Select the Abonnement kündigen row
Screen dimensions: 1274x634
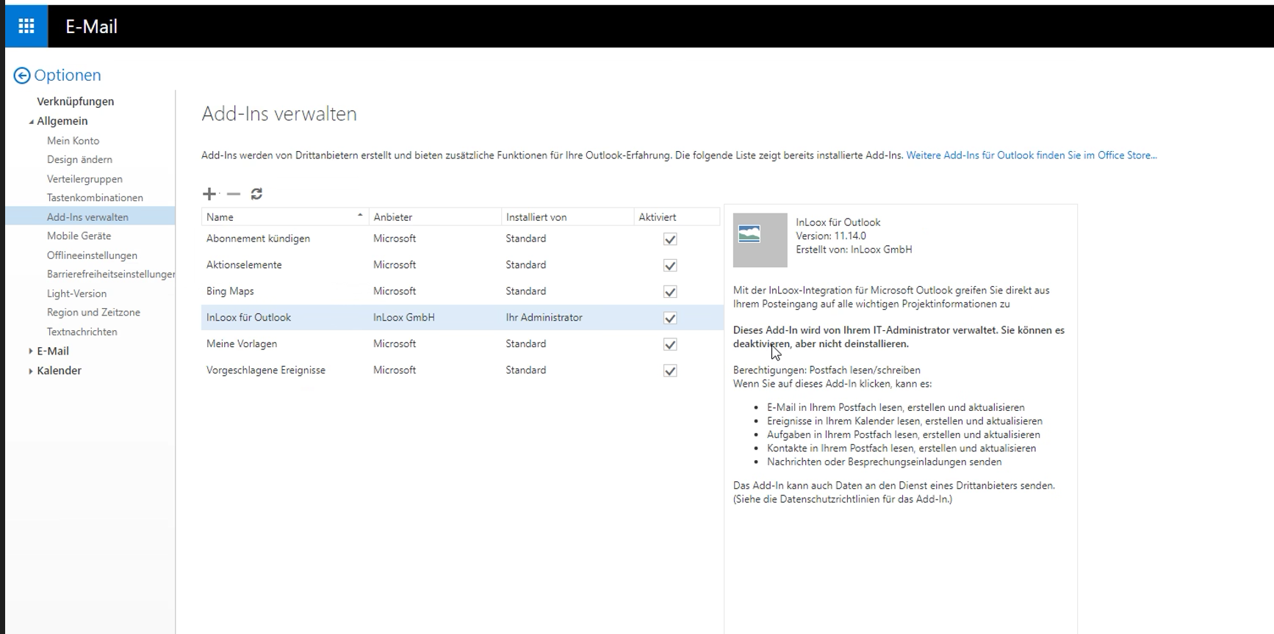462,239
